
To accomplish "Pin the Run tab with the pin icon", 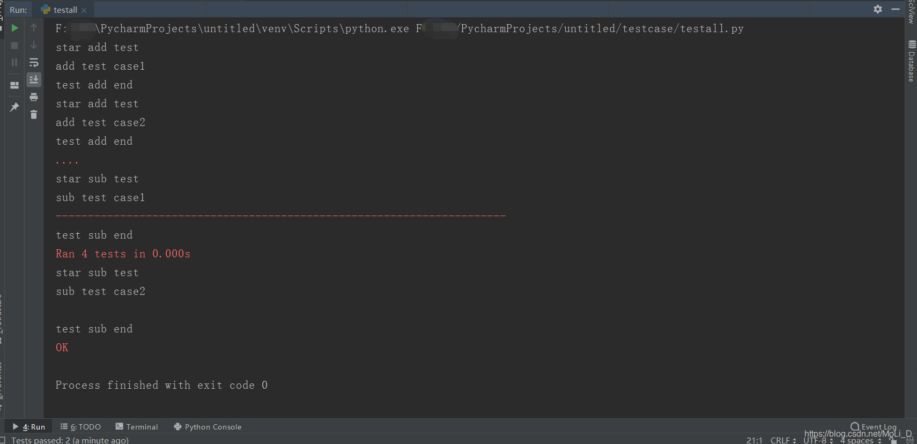I will click(14, 107).
